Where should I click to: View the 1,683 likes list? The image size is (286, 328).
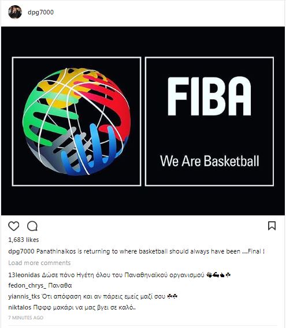(24, 240)
